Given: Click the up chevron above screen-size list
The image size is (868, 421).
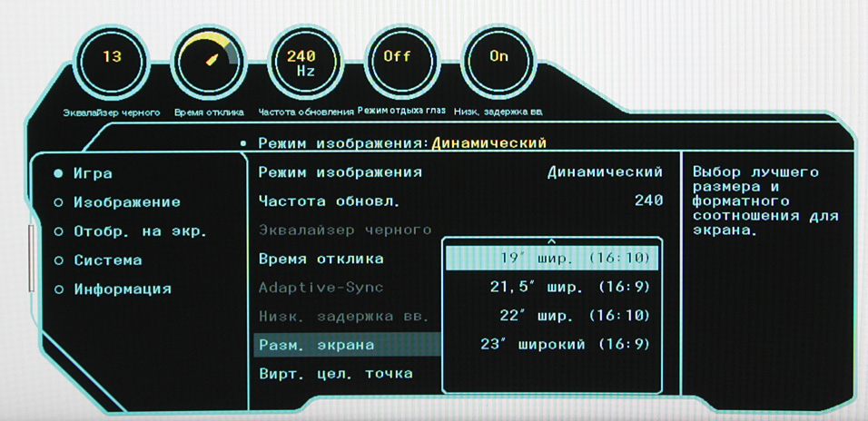Looking at the screenshot, I should (551, 241).
